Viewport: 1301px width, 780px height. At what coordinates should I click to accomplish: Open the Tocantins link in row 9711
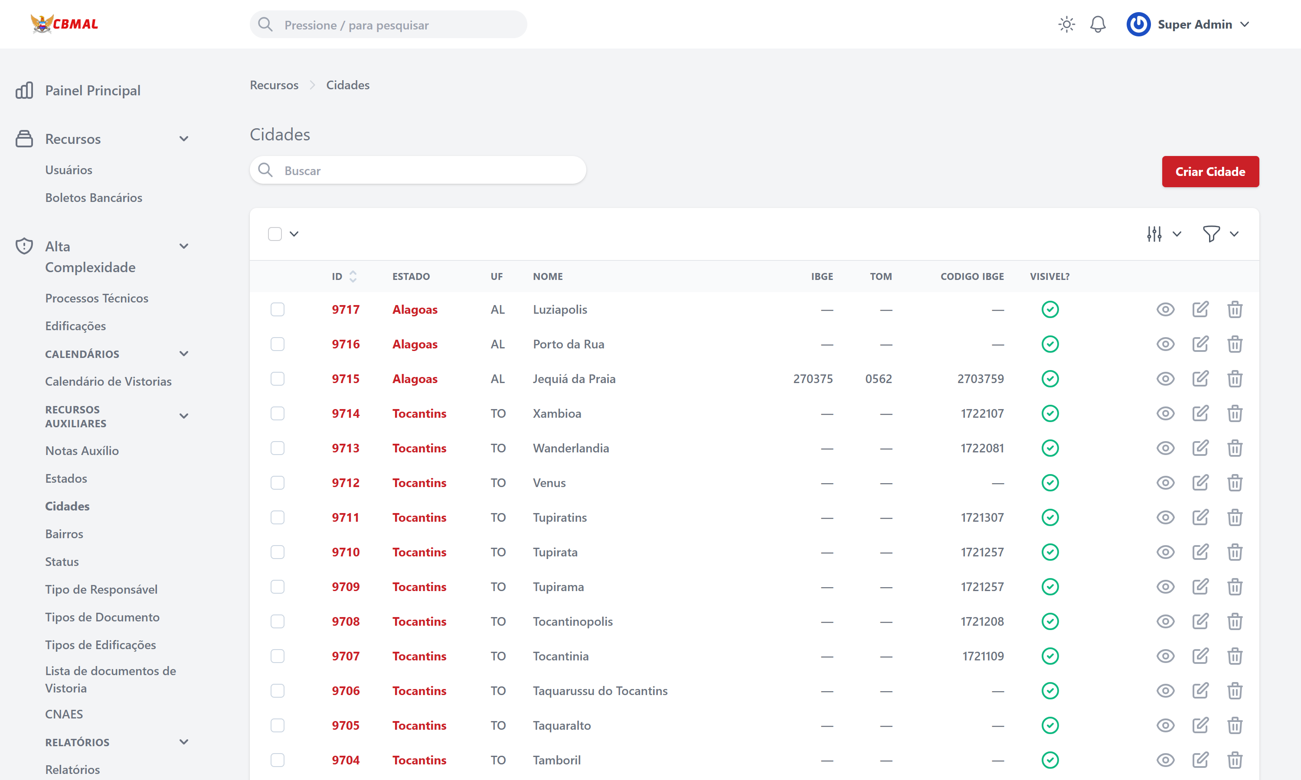click(x=419, y=517)
